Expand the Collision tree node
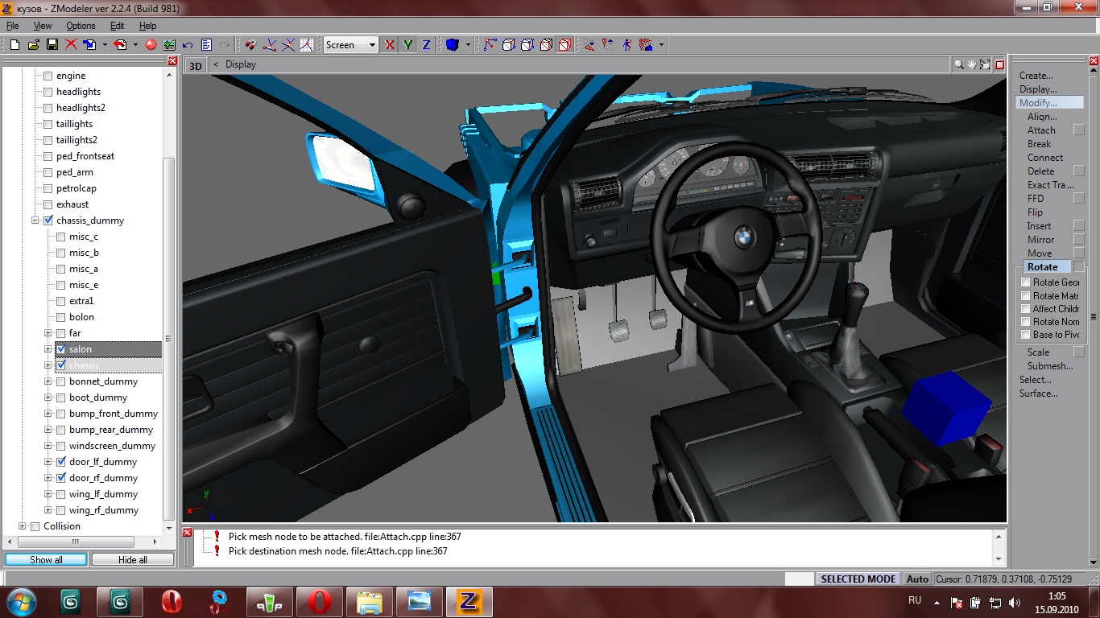This screenshot has width=1100, height=618. click(x=23, y=526)
